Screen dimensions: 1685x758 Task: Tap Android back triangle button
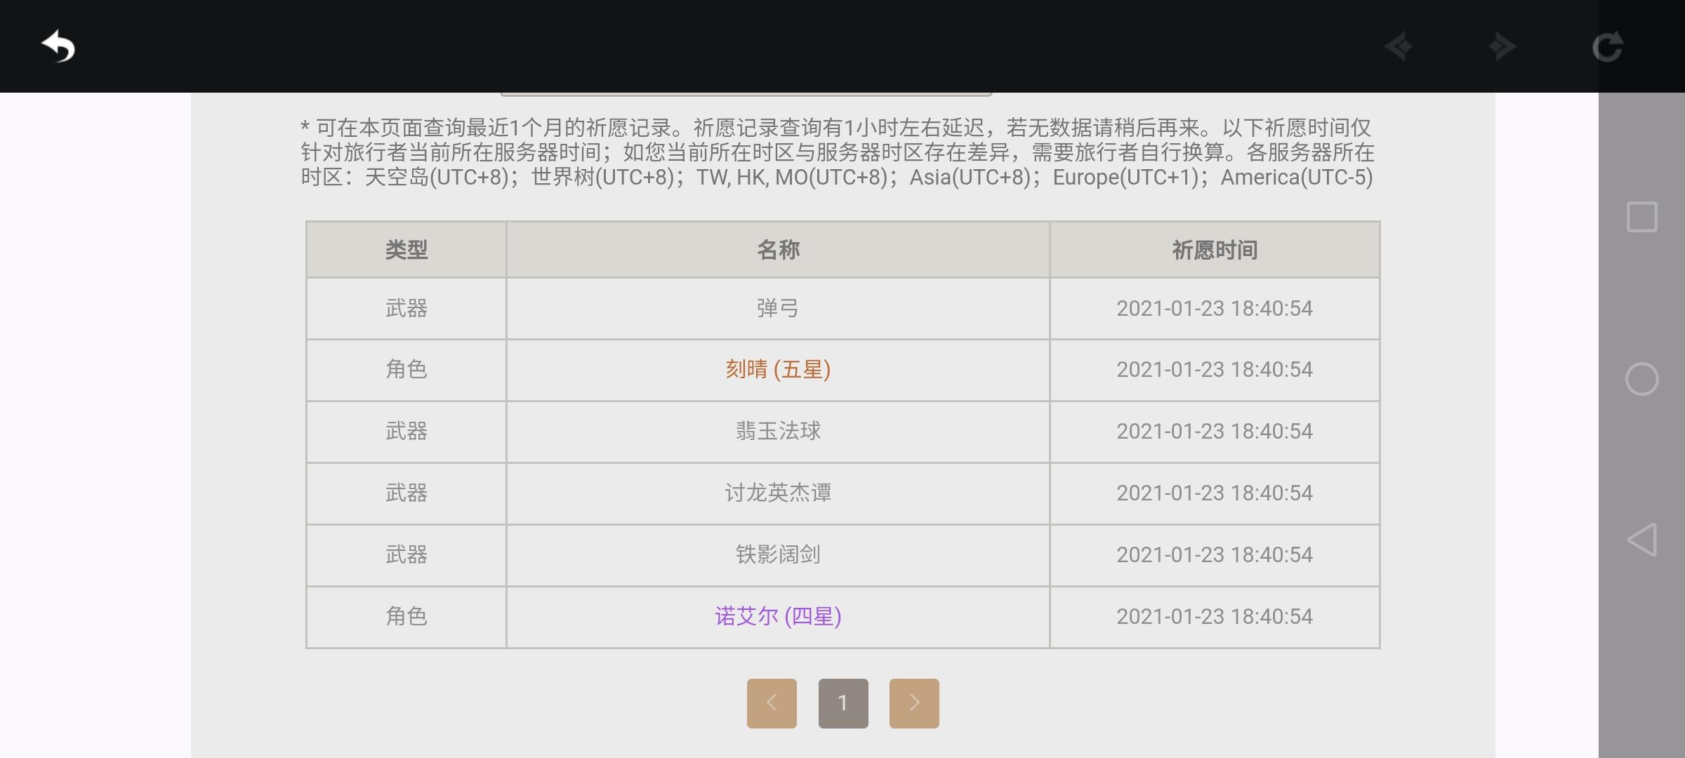pyautogui.click(x=1642, y=540)
